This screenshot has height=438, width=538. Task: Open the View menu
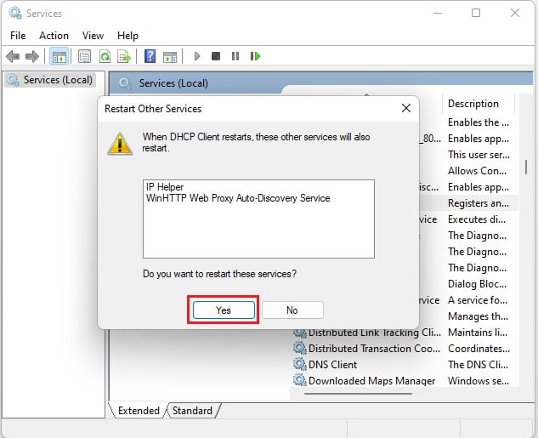pos(93,36)
